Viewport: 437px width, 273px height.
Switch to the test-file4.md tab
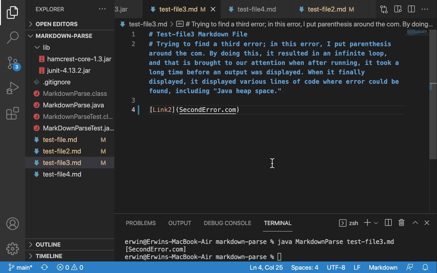point(256,9)
